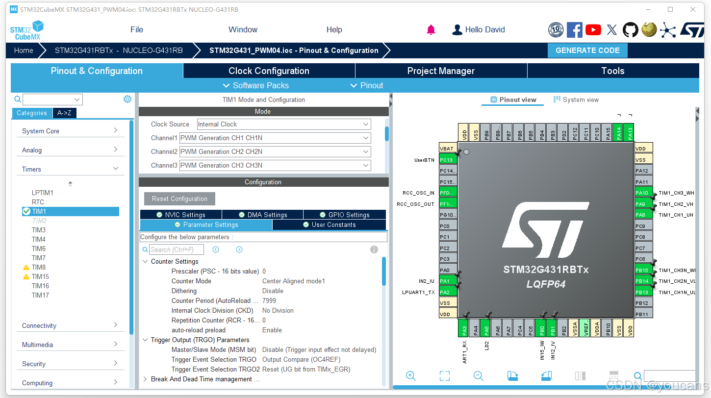Open the Help menu
This screenshot has height=398, width=711.
334,30
